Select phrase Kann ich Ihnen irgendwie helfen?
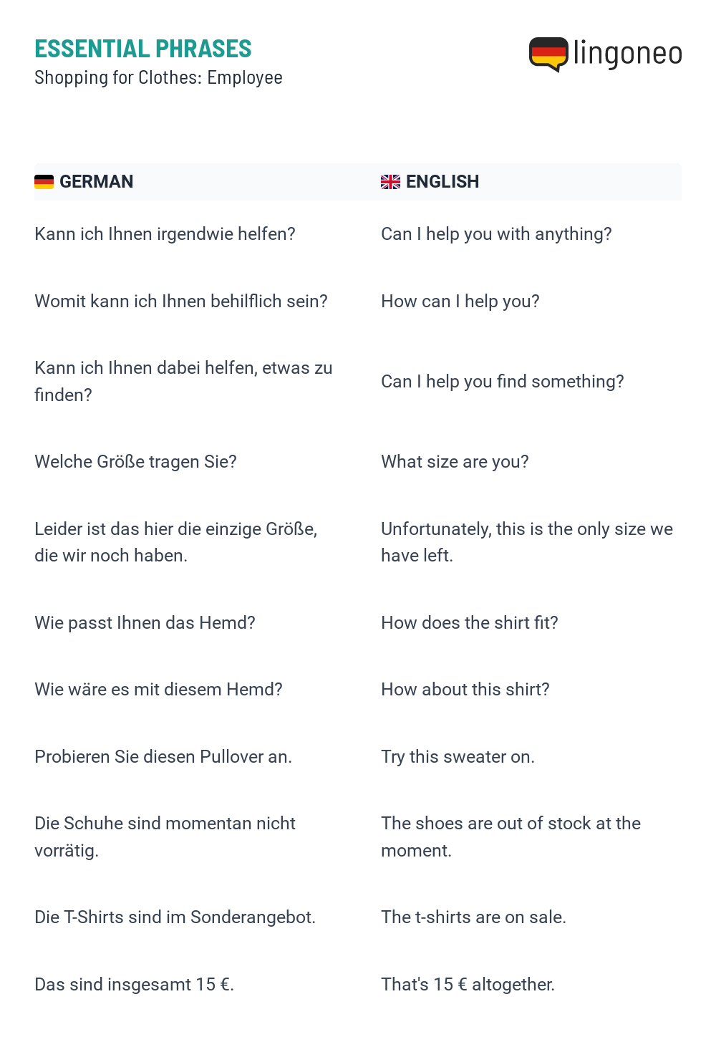 pos(165,234)
